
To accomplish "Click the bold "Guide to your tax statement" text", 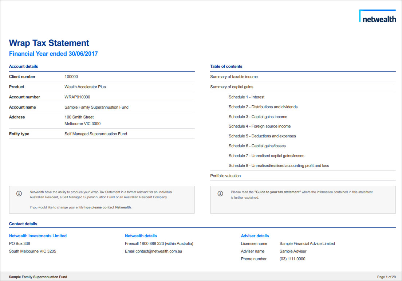I will (277, 192).
